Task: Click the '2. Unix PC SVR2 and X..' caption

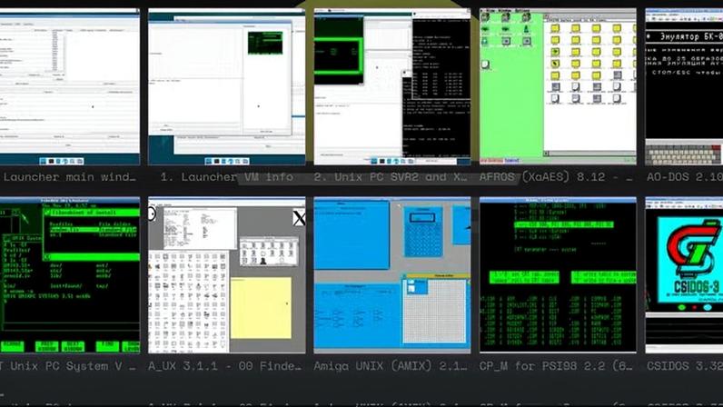Action: (x=390, y=177)
